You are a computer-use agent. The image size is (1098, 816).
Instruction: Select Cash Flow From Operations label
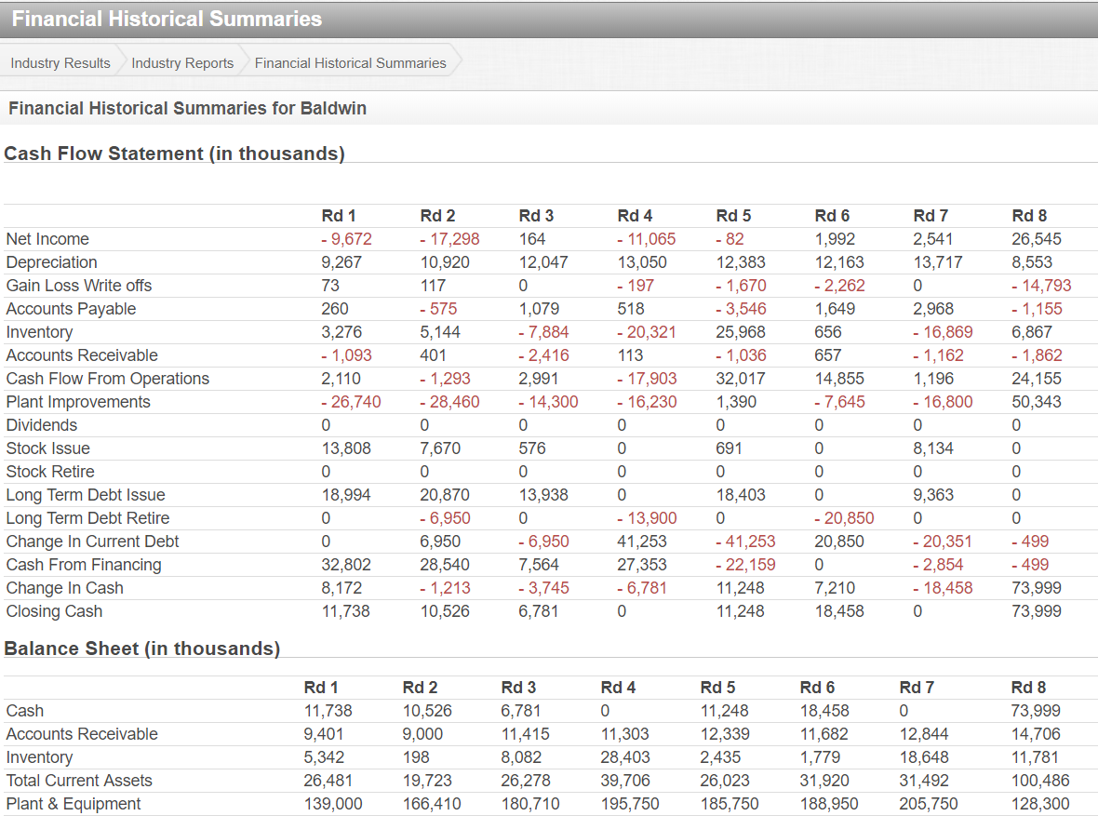(108, 379)
